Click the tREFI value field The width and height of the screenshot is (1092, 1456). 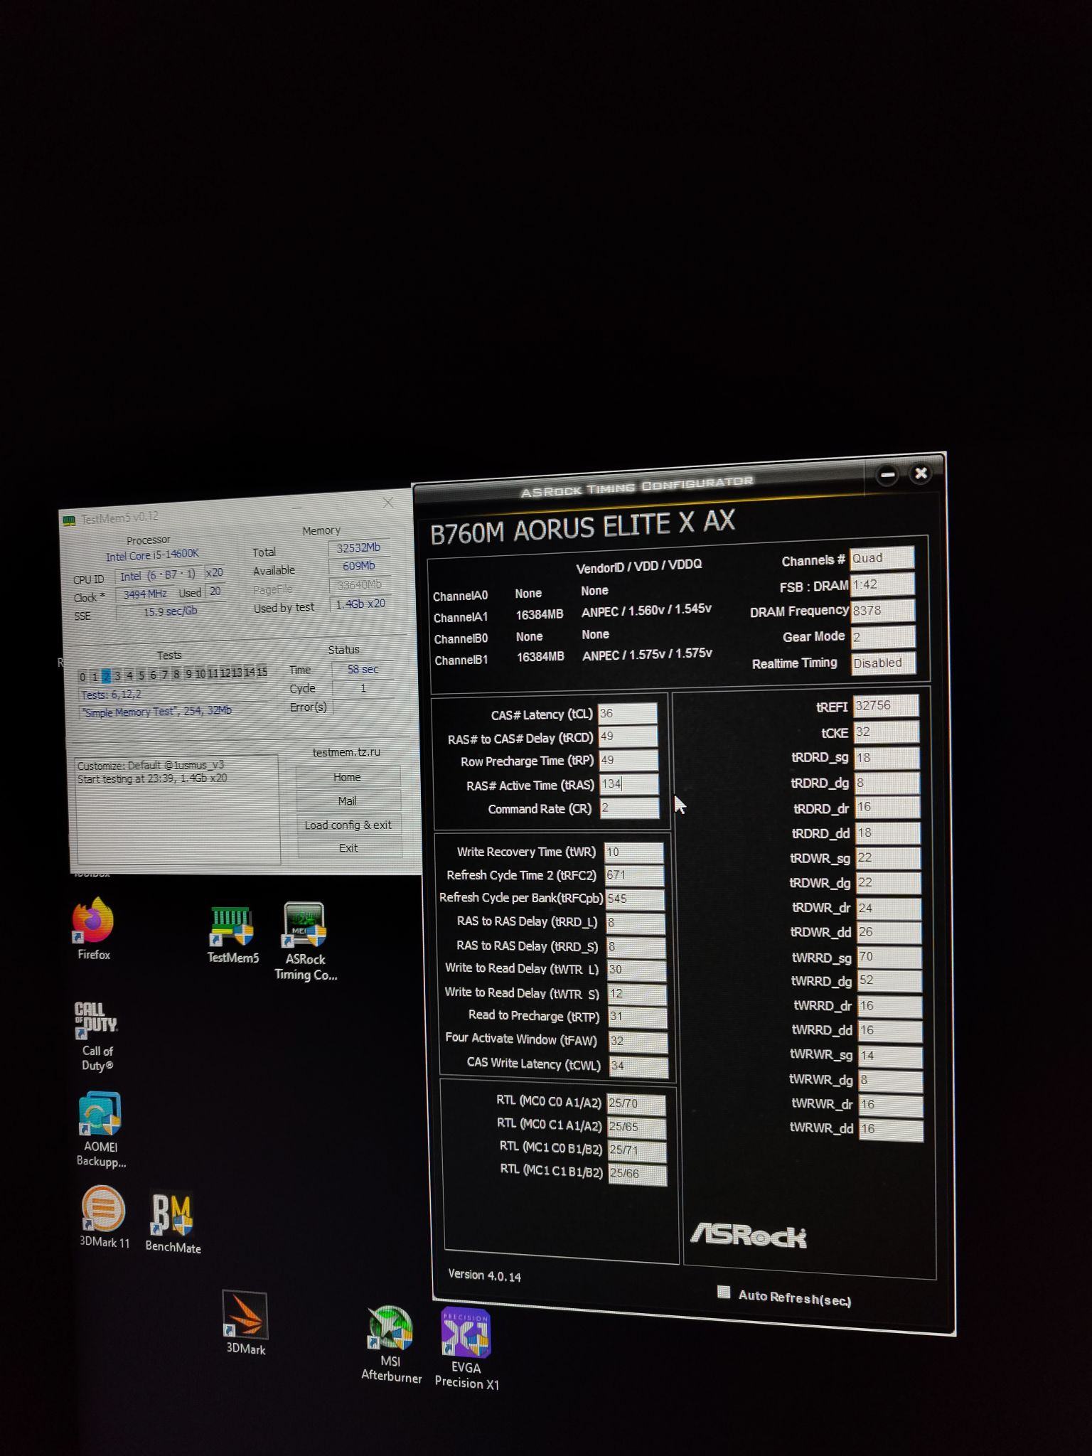pyautogui.click(x=886, y=705)
